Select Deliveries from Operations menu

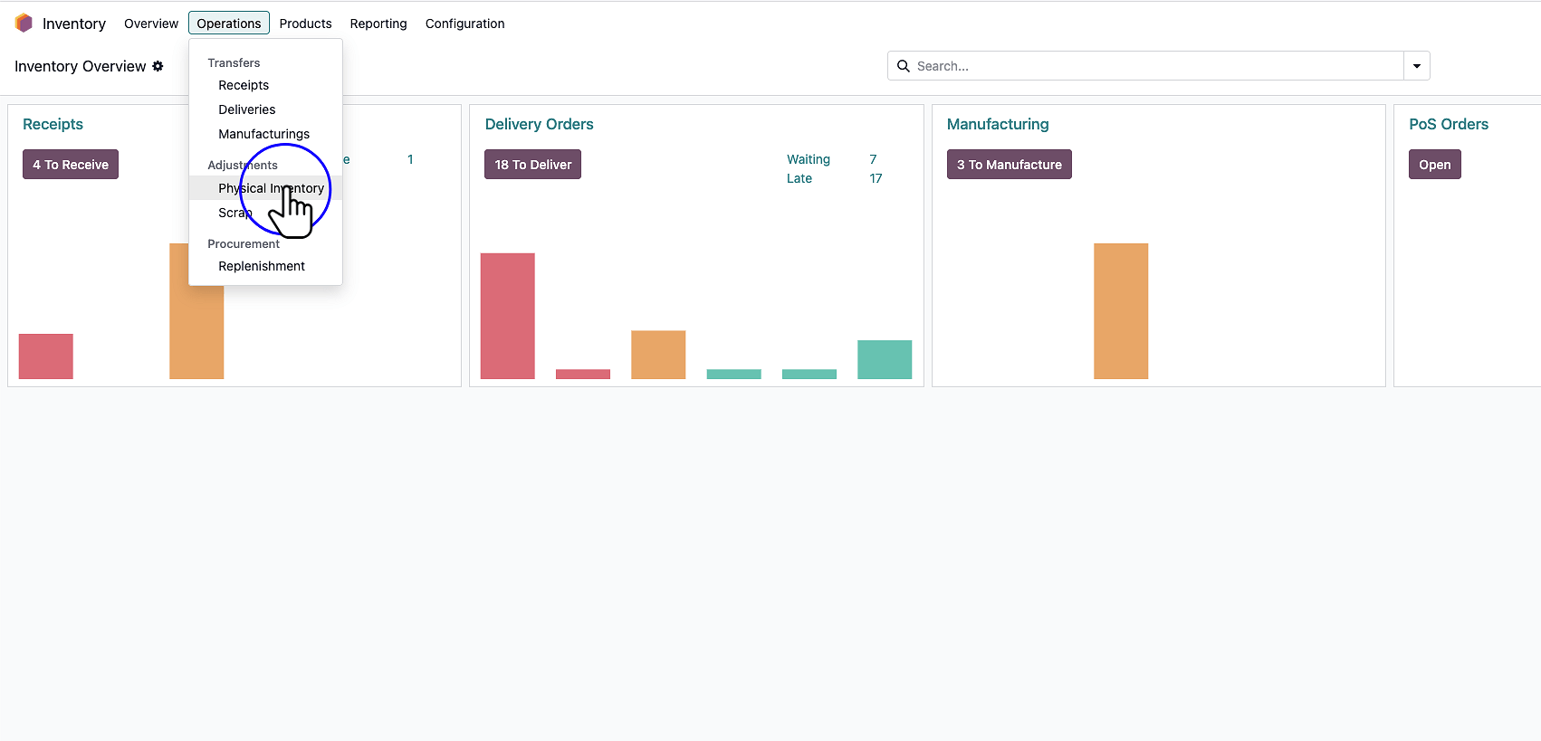point(246,109)
